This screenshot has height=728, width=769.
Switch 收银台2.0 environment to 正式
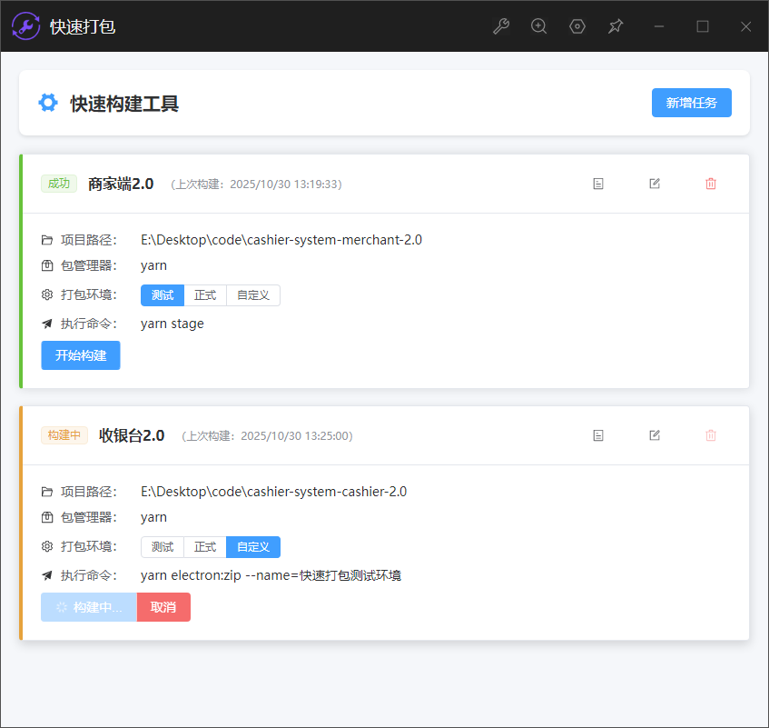tap(205, 547)
